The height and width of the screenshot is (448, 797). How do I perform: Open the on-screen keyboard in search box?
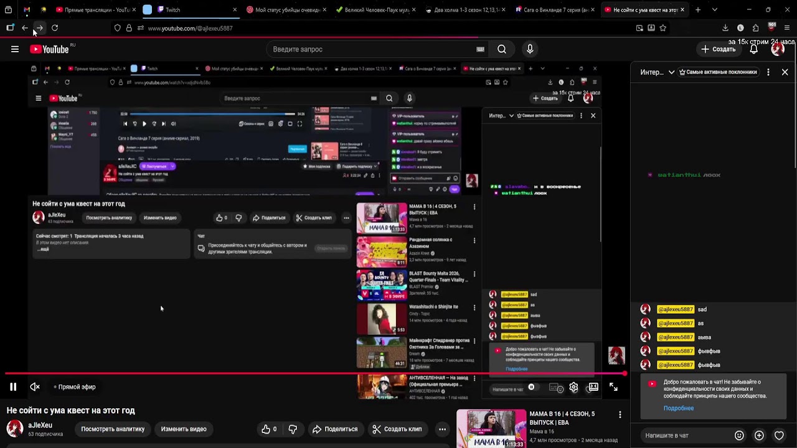480,49
